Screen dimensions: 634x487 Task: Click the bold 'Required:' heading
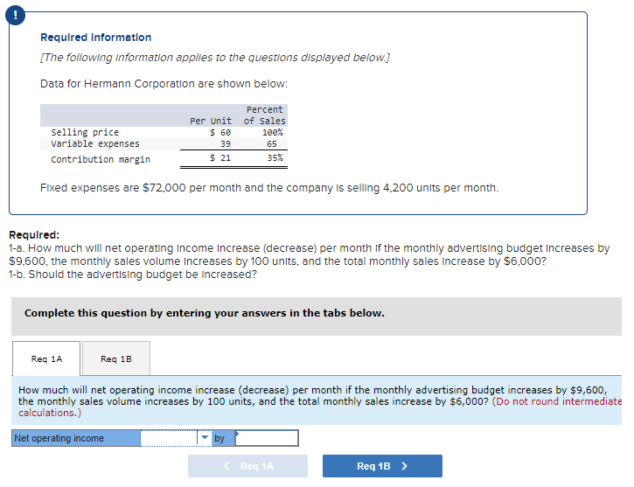[34, 235]
